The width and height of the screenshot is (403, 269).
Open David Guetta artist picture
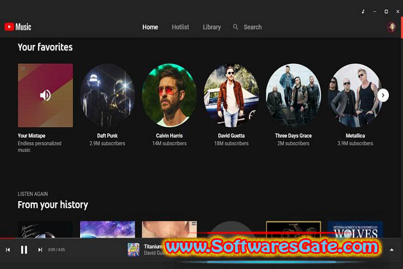pyautogui.click(x=231, y=95)
